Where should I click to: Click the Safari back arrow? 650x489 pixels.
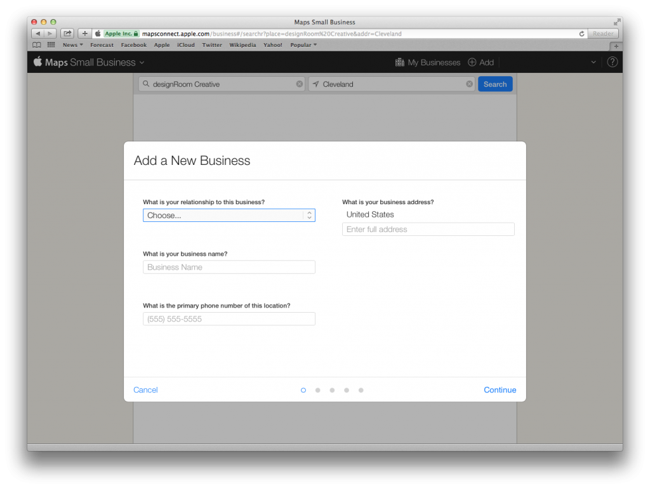point(37,34)
